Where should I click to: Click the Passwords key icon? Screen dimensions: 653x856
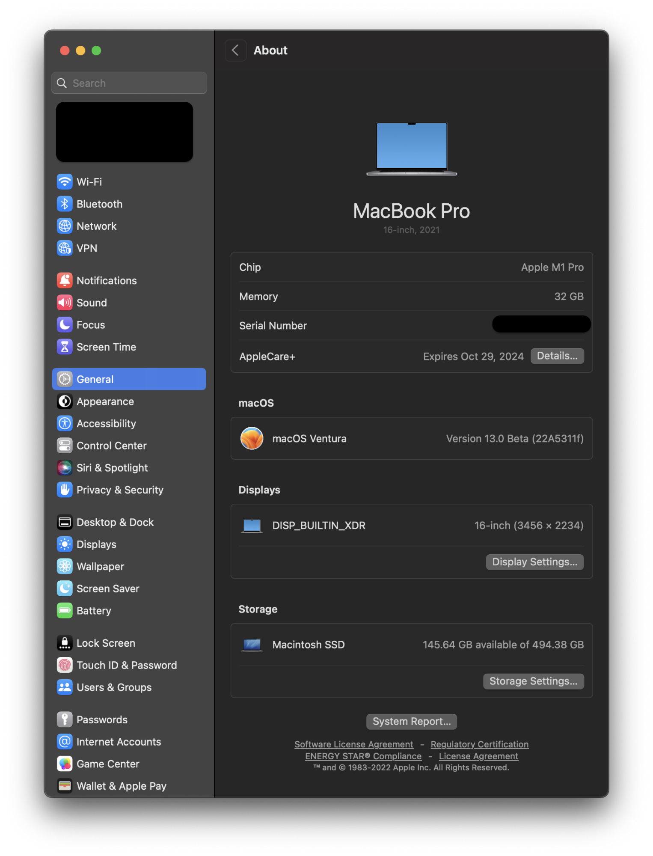point(65,719)
